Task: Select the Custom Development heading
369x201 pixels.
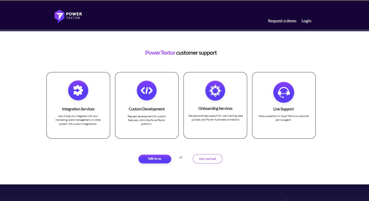Action: point(147,109)
